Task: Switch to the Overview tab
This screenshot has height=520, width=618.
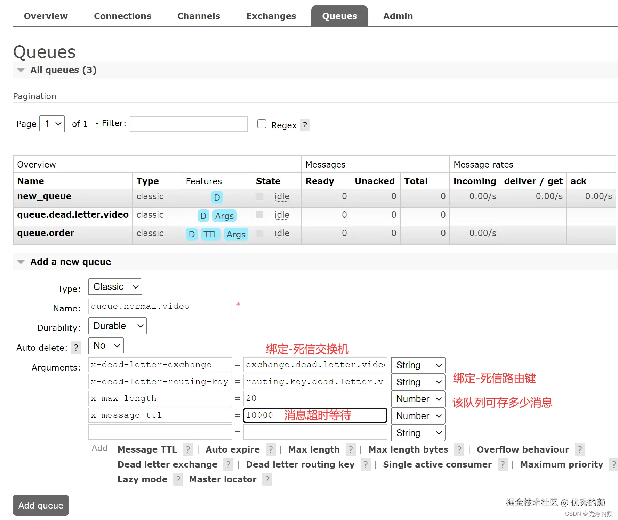Action: tap(46, 16)
